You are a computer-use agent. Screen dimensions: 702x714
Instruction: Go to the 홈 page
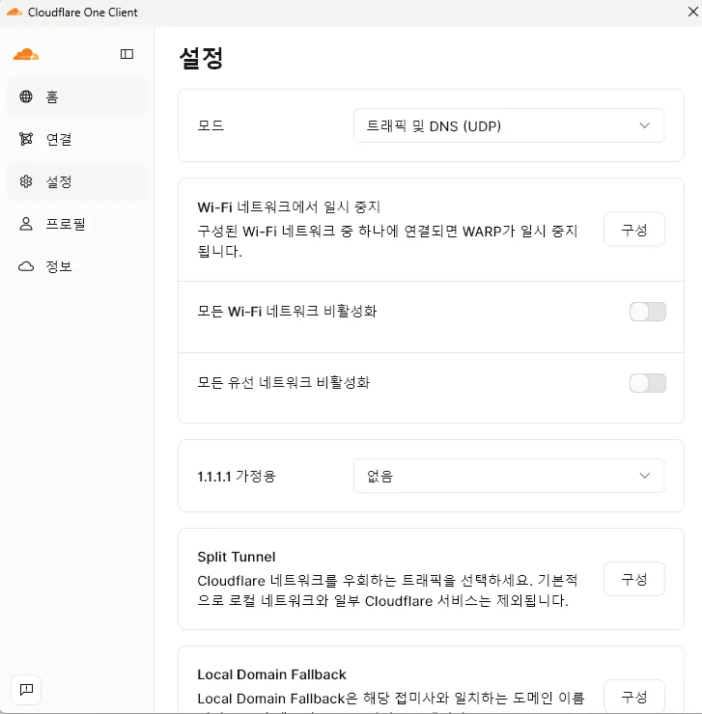76,96
